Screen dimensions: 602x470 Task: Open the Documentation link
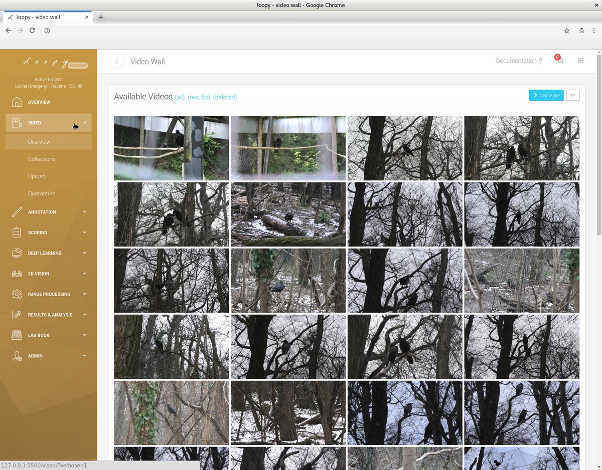point(519,61)
